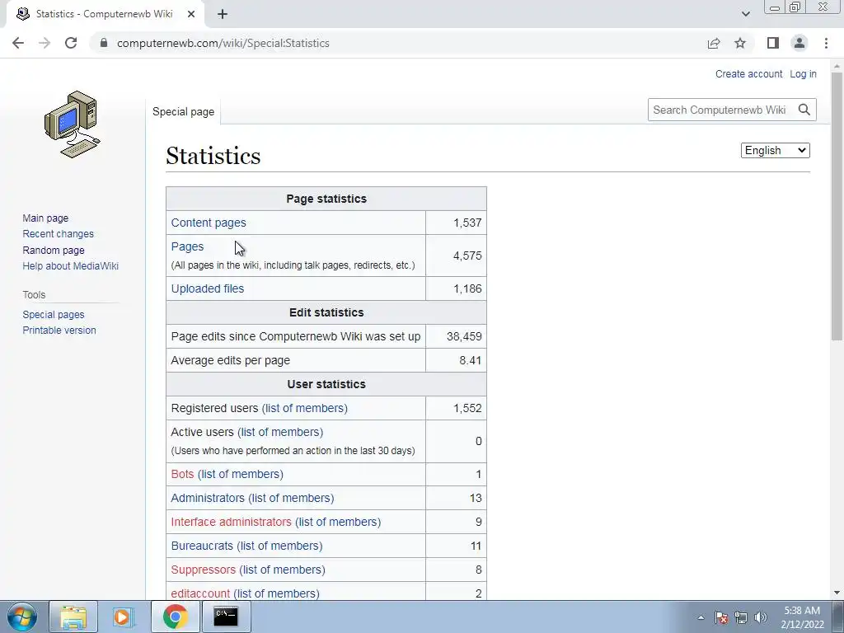Screen dimensions: 844x633
Task: Click the volume speaker icon
Action: 761,617
